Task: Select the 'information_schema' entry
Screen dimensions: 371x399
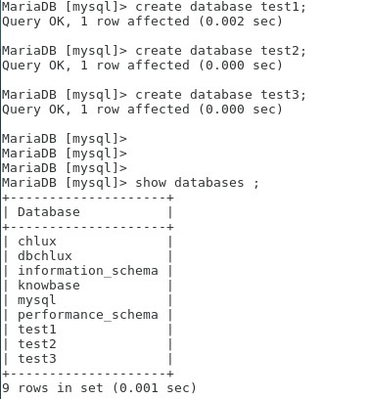Action: (88, 271)
